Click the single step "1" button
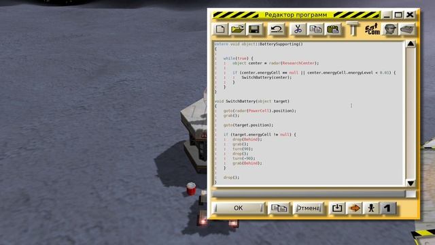The image size is (435, 245). [388, 208]
